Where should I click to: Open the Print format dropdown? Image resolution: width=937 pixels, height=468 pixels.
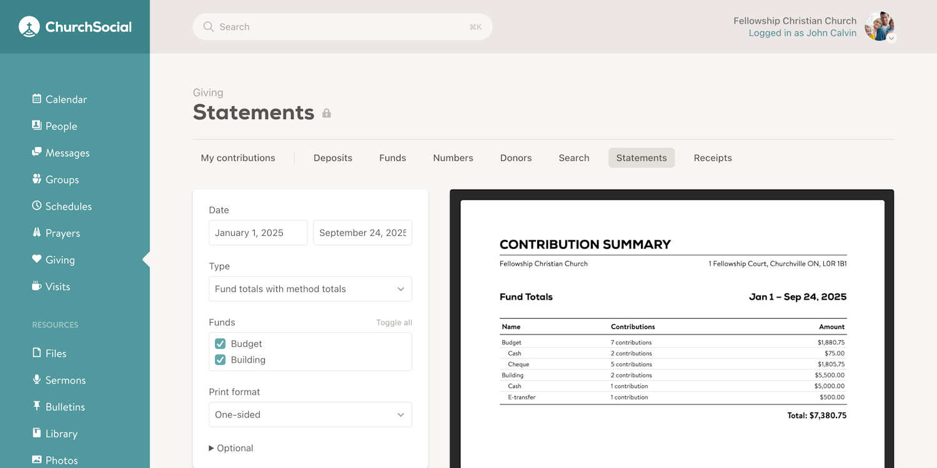coord(310,414)
